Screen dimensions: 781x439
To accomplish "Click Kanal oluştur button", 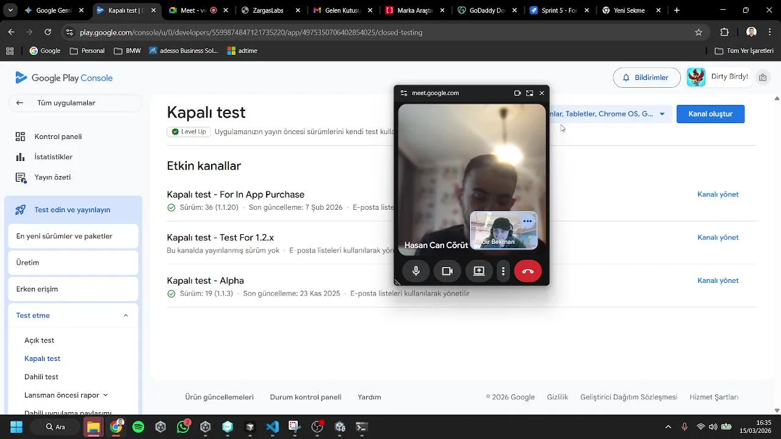I will tap(710, 114).
